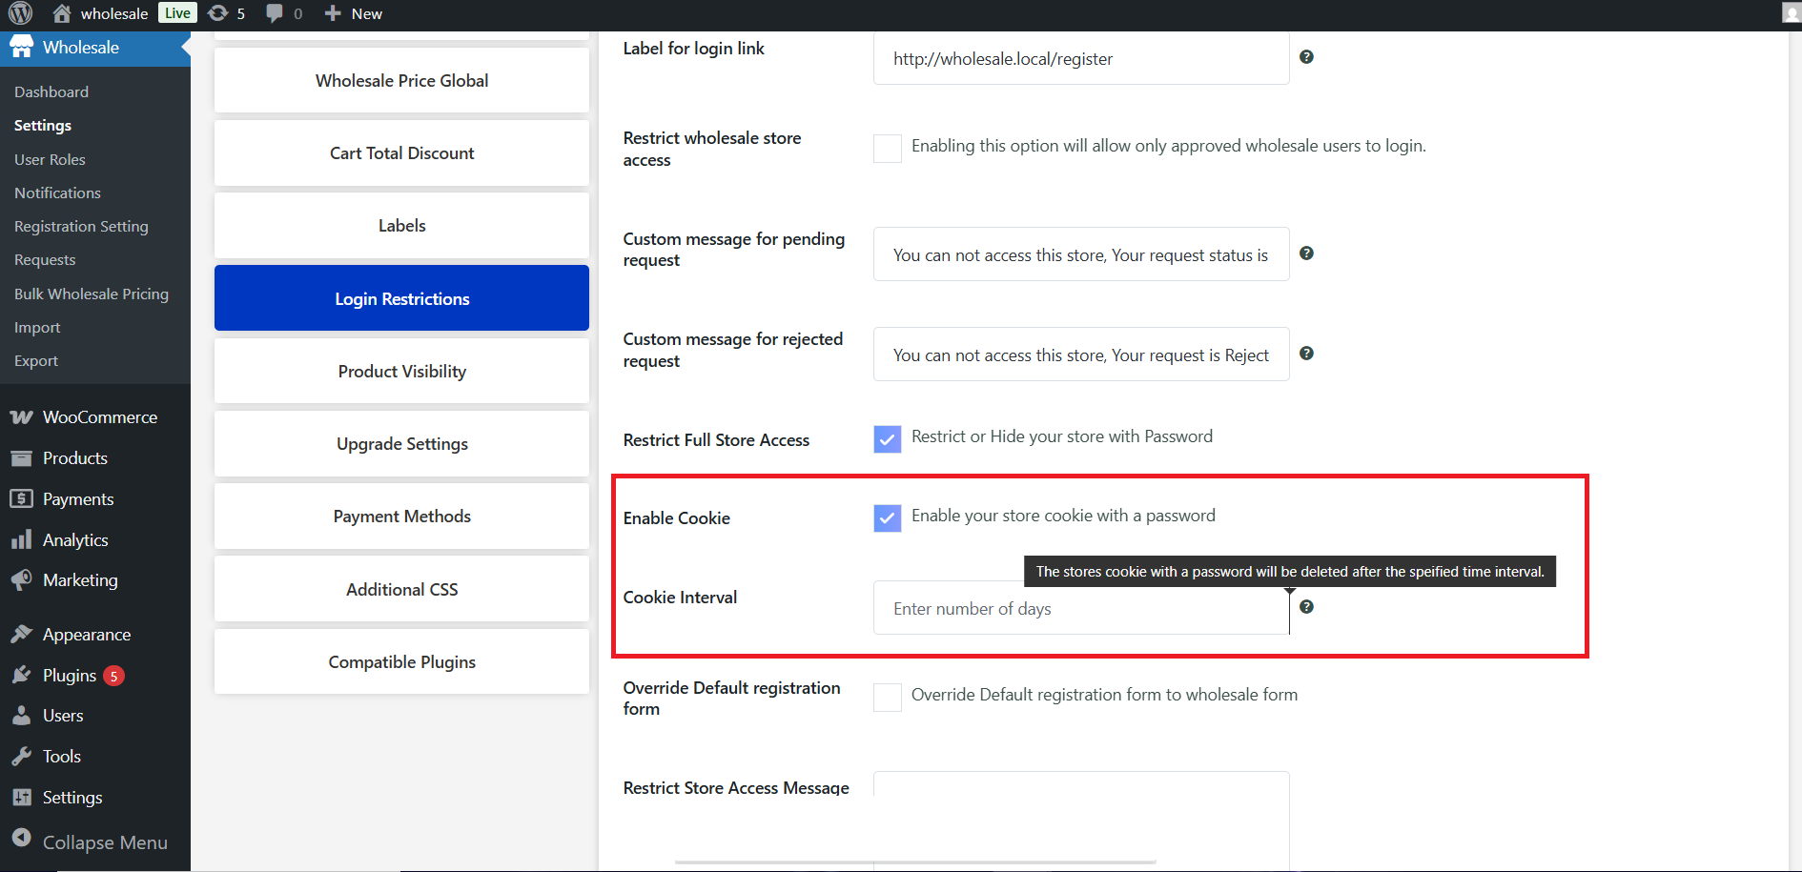The image size is (1802, 872).
Task: Click the Products box icon
Action: click(x=21, y=458)
